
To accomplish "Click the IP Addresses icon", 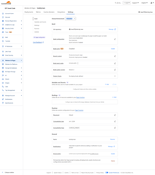I will (3, 46).
